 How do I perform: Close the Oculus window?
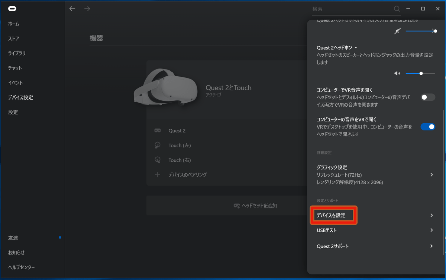coord(438,9)
